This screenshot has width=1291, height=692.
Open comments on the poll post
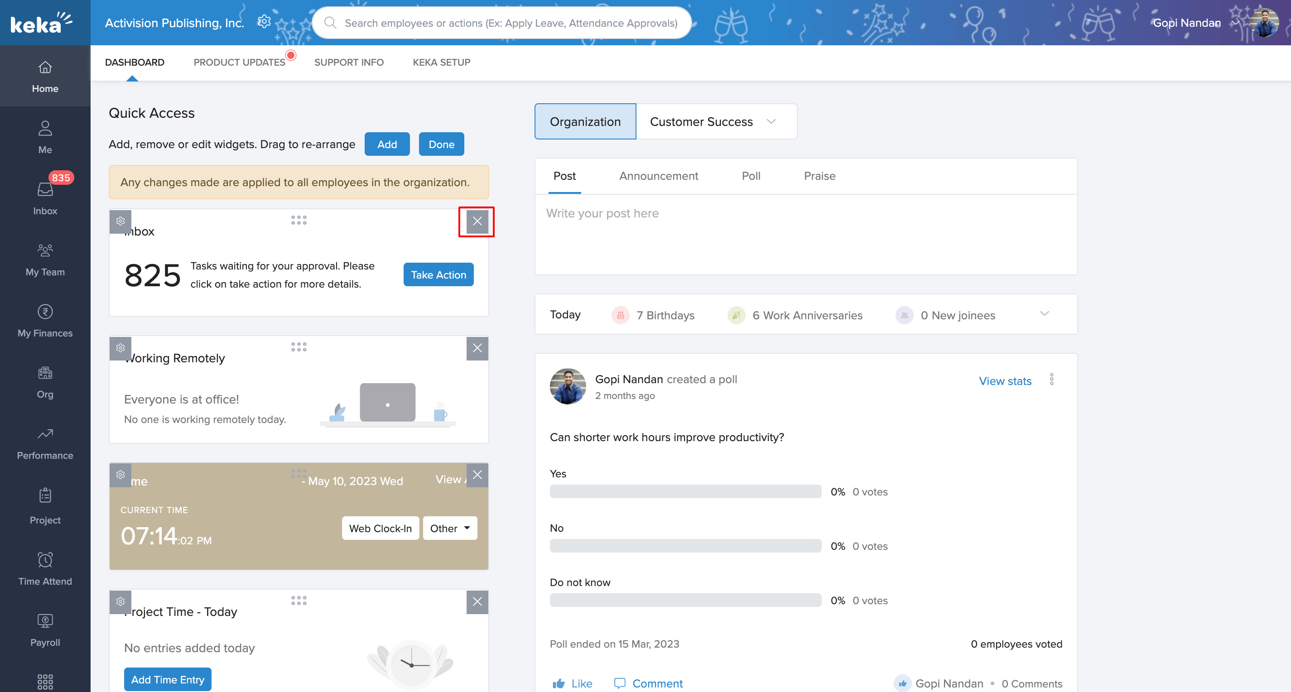(x=649, y=683)
